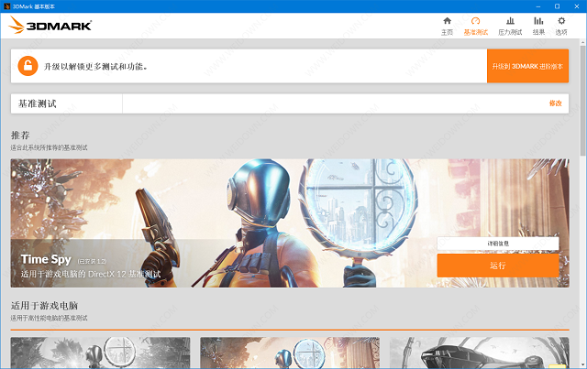Run the Time Spy benchmark (运行)
This screenshot has width=587, height=369.
pos(497,266)
